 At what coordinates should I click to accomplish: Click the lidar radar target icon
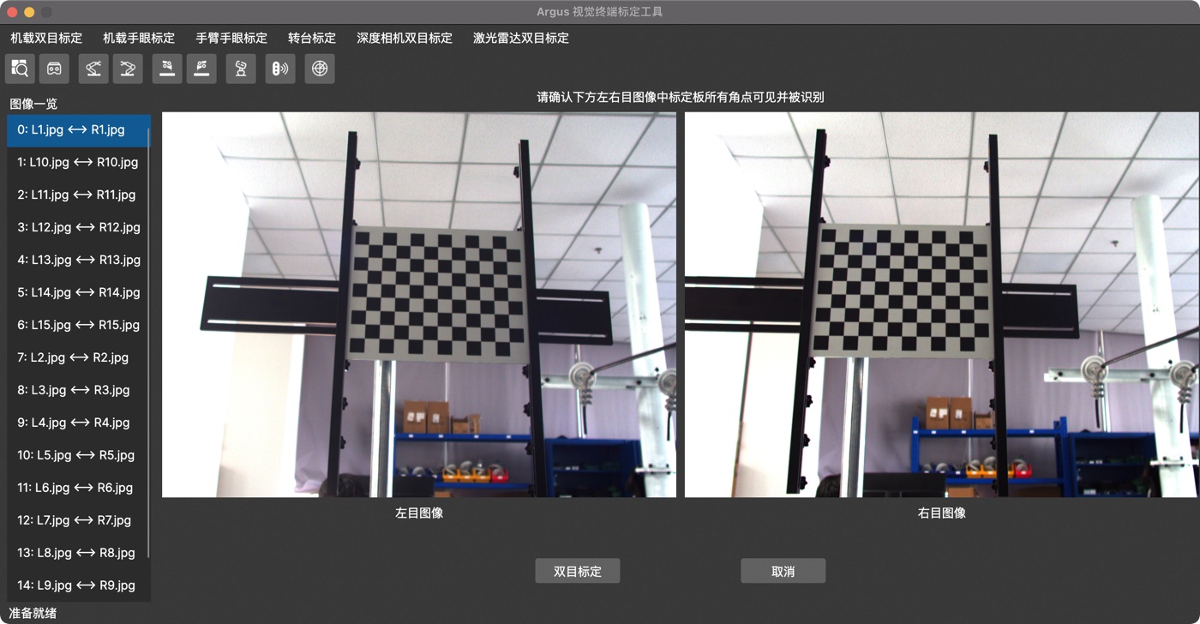(x=320, y=69)
